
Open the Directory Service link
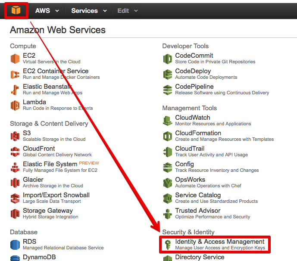click(200, 257)
